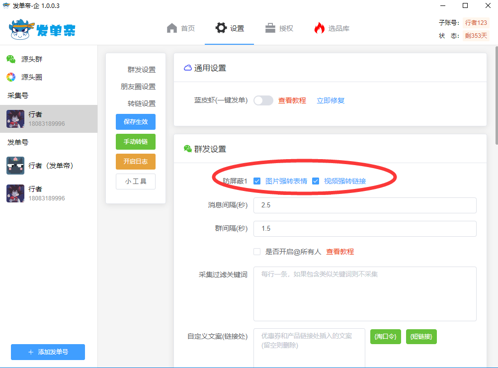Viewport: 498px width, 368px height.
Task: Maximize the 发单帝 window
Action: (x=465, y=6)
